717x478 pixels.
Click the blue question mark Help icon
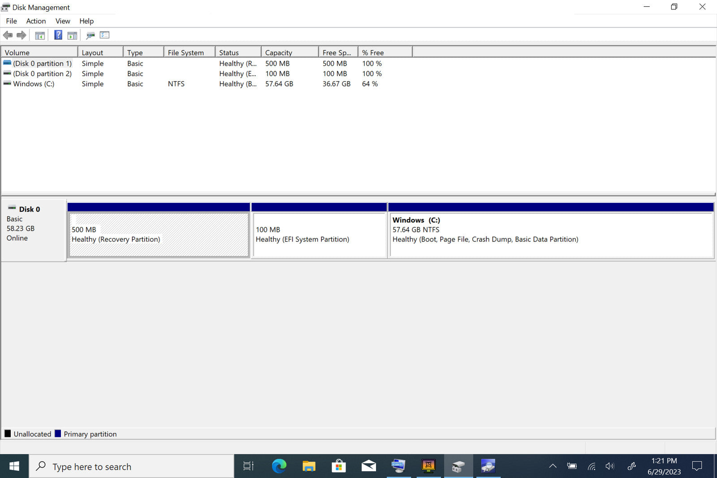[x=58, y=35]
